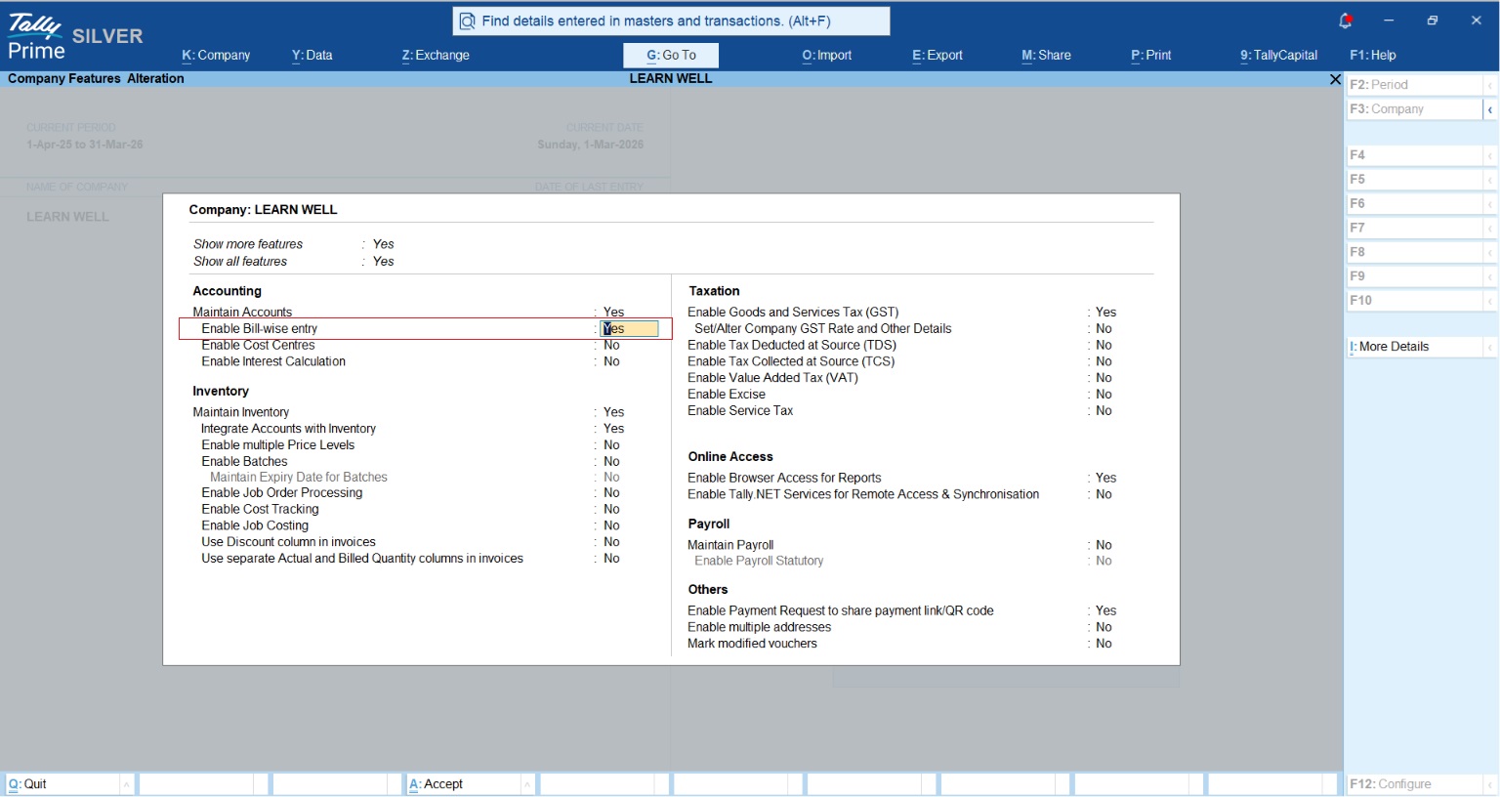
Task: Open the K: Company menu
Action: coord(216,56)
